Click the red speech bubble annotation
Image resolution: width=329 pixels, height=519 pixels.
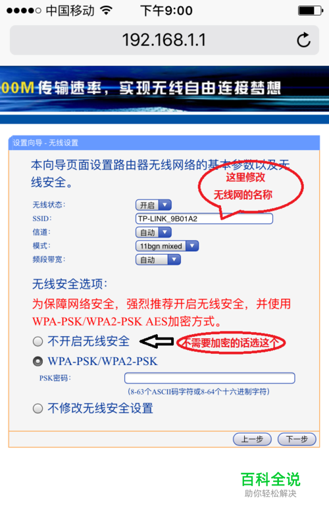point(250,187)
